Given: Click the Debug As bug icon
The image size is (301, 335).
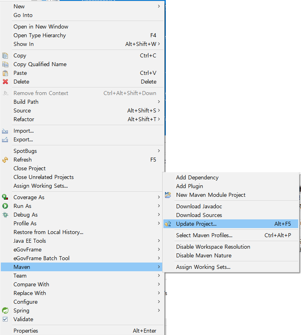Looking at the screenshot, I should 5,215.
